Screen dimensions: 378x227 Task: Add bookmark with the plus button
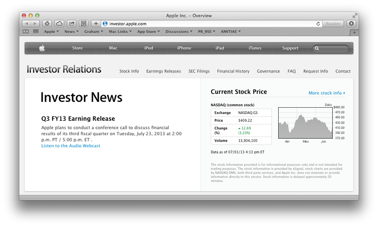click(96, 24)
